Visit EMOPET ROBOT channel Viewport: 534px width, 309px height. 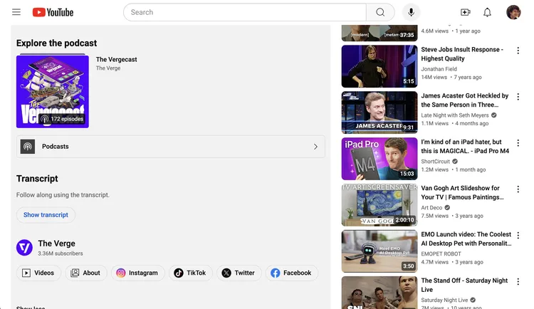[x=441, y=253]
